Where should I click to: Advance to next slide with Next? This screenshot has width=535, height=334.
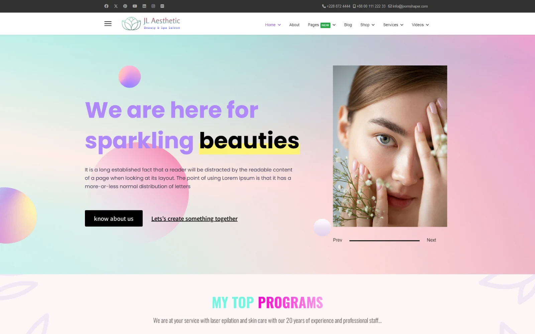431,240
